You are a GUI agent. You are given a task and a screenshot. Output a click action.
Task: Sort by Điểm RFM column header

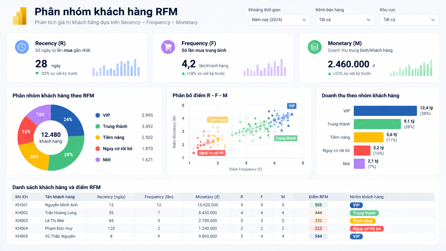[x=318, y=197]
